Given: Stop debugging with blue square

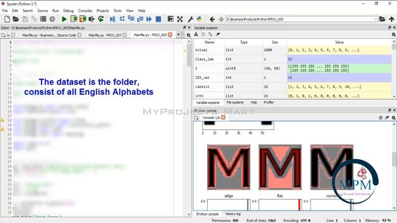Looking at the screenshot, I should [x=158, y=19].
